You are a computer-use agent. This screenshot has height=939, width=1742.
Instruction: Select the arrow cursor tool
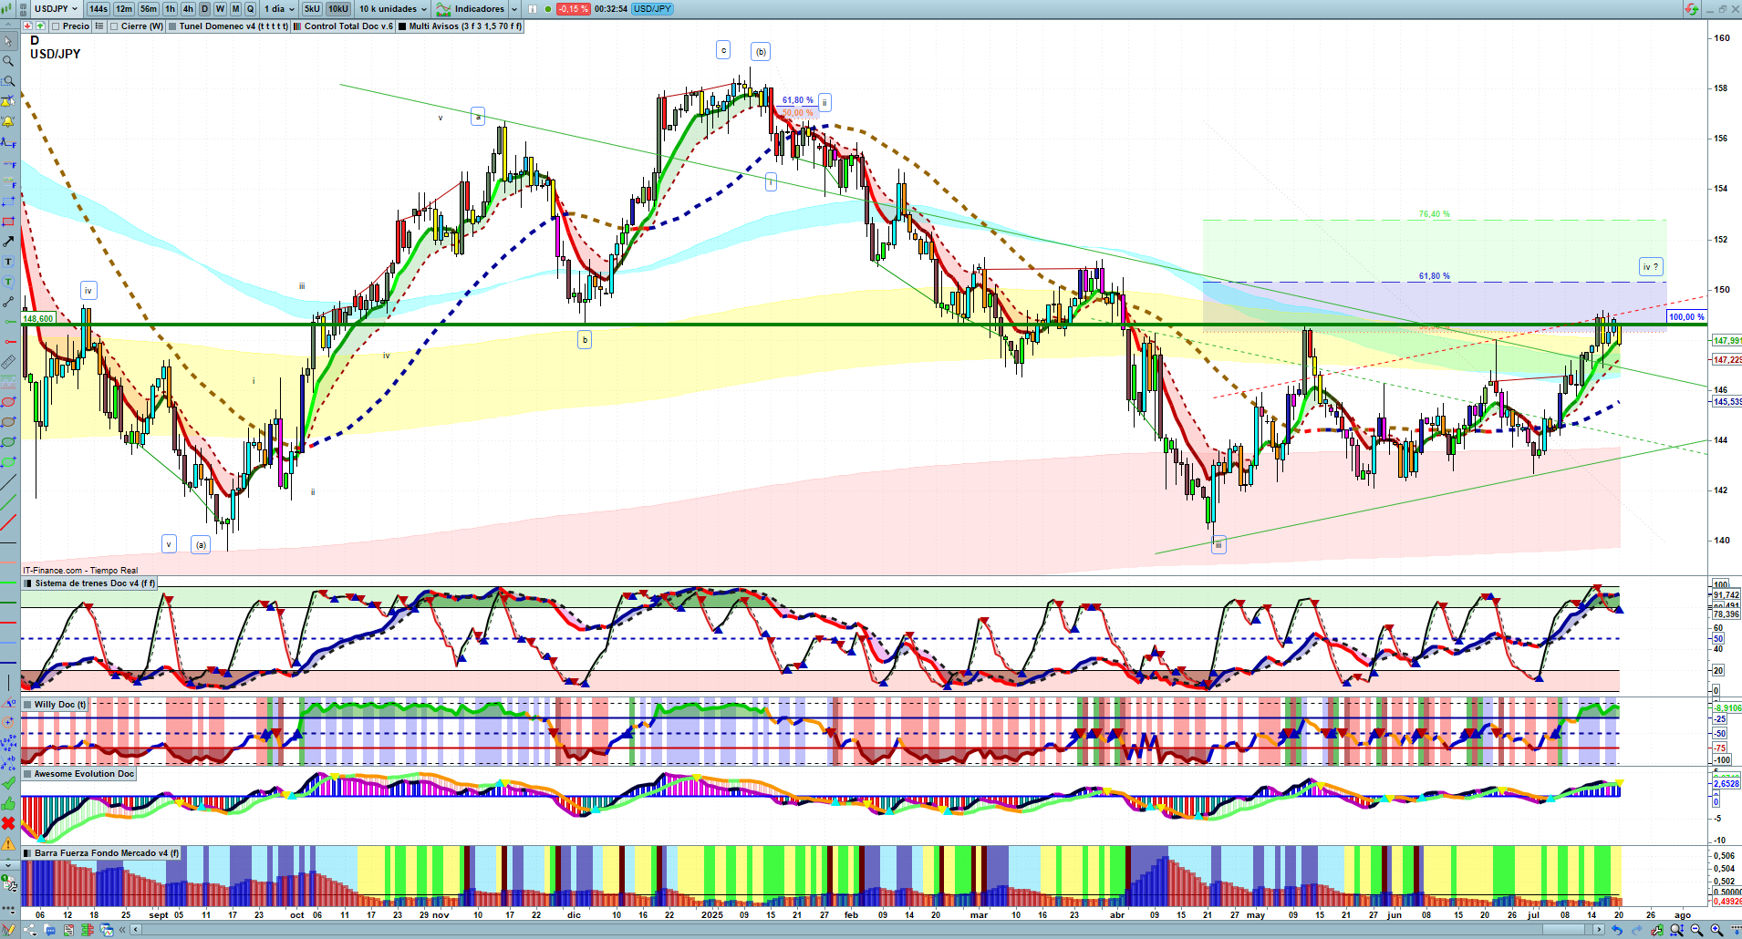(x=8, y=42)
